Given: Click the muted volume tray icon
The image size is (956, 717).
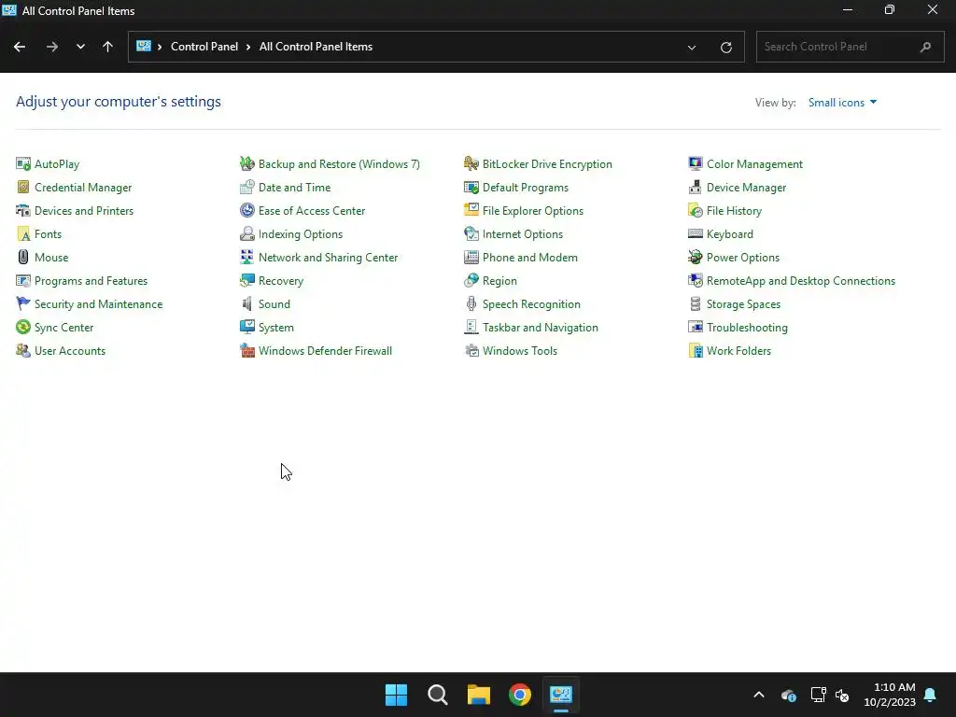Looking at the screenshot, I should 843,695.
